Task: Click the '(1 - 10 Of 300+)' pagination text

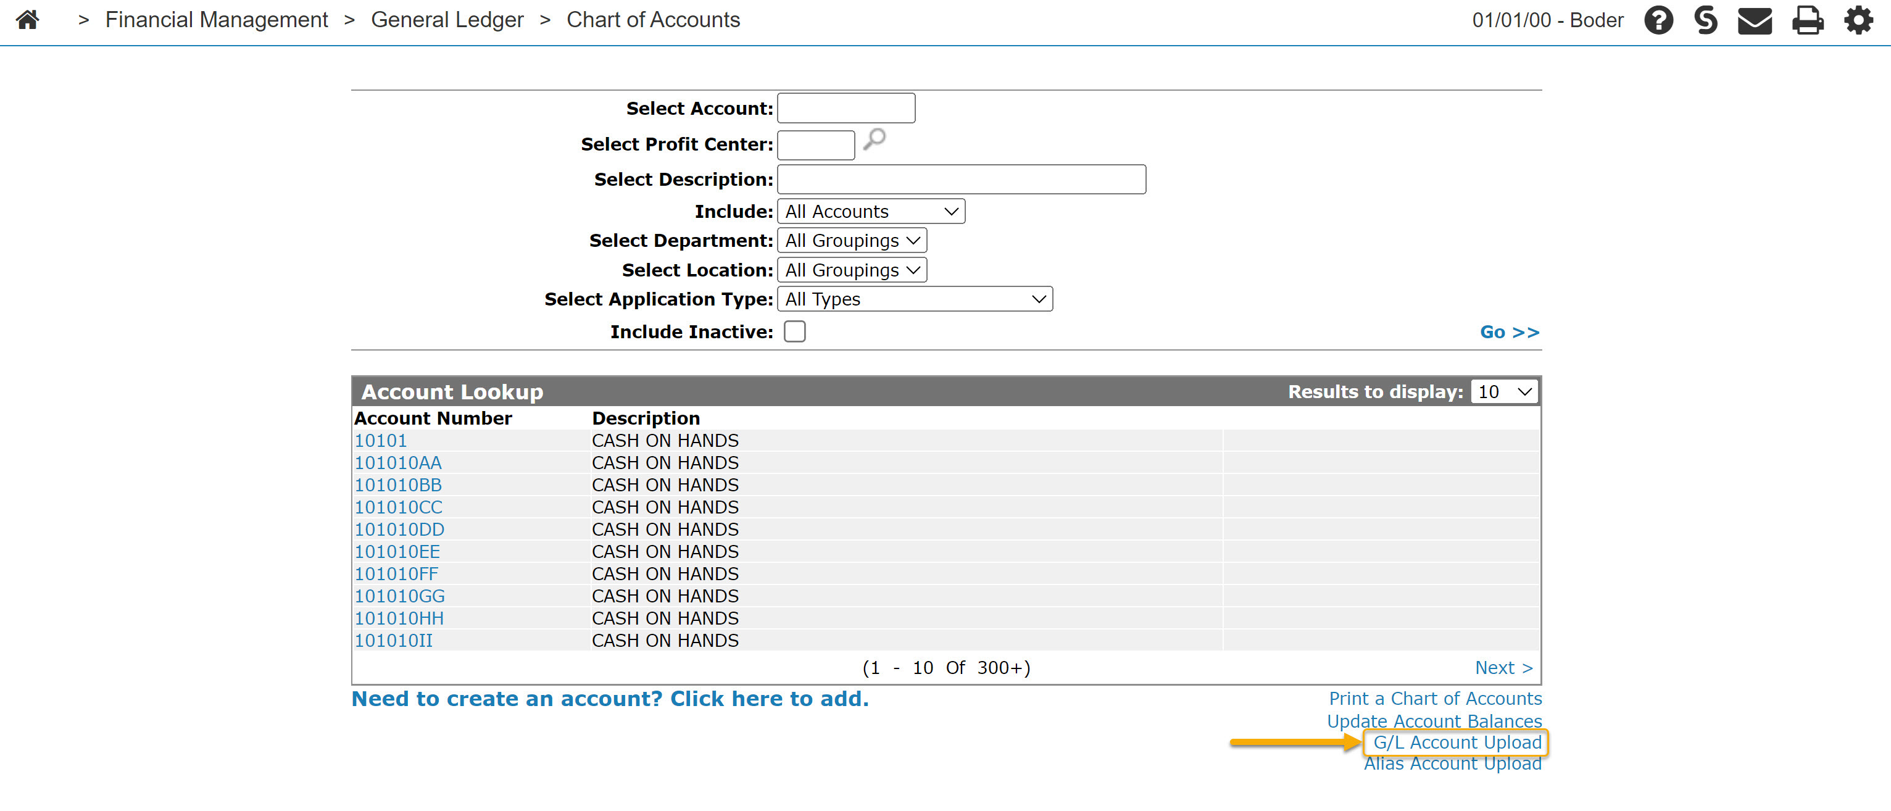Action: point(946,667)
